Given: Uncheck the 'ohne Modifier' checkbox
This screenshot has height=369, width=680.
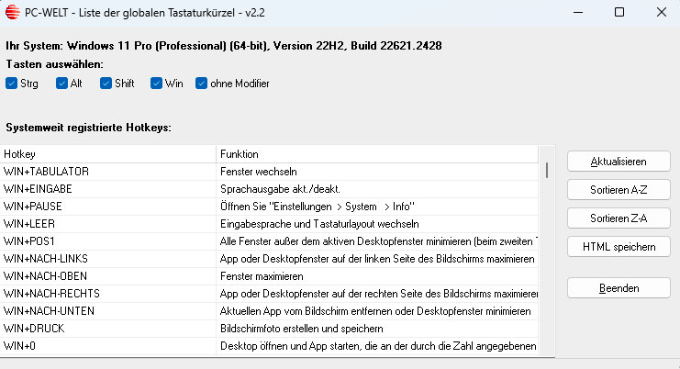Looking at the screenshot, I should coord(201,84).
